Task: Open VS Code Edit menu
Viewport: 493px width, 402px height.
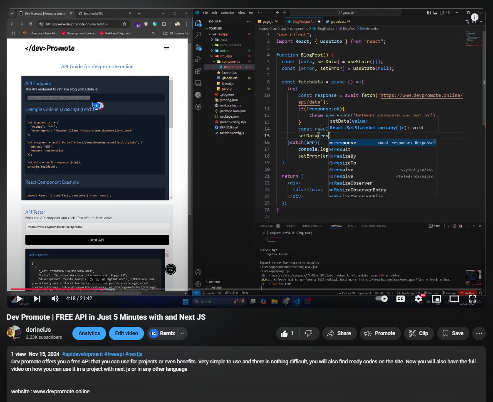Action: point(214,12)
